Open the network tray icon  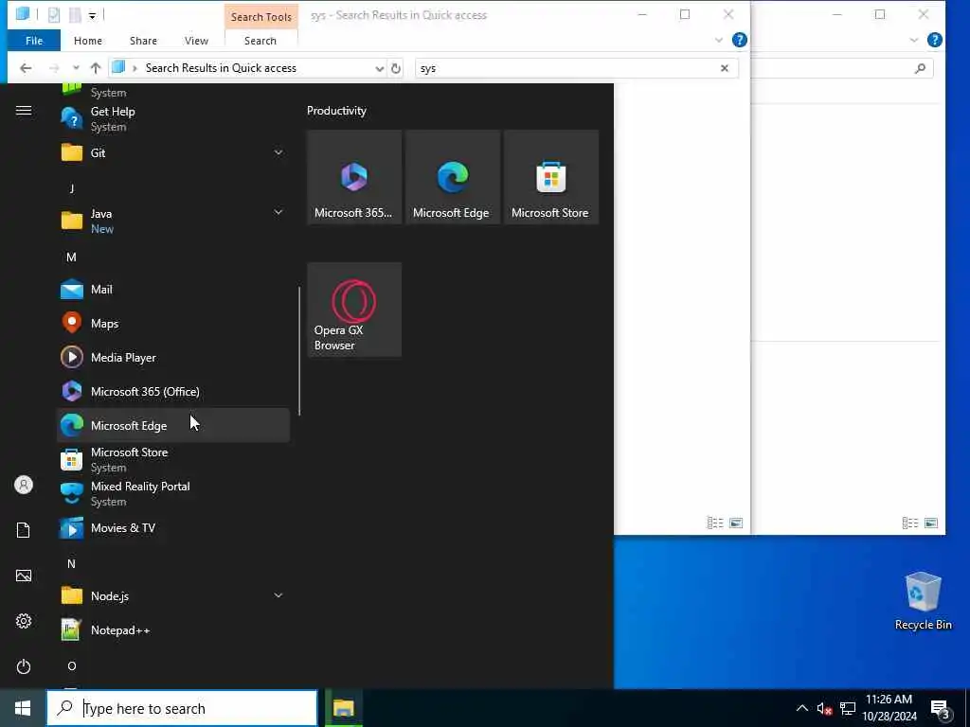tap(848, 708)
